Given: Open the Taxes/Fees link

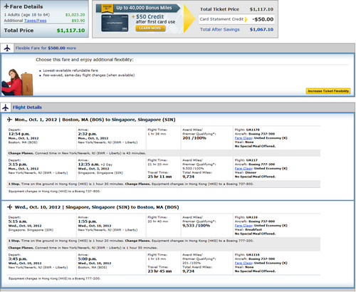Looking at the screenshot, I should tap(35, 21).
